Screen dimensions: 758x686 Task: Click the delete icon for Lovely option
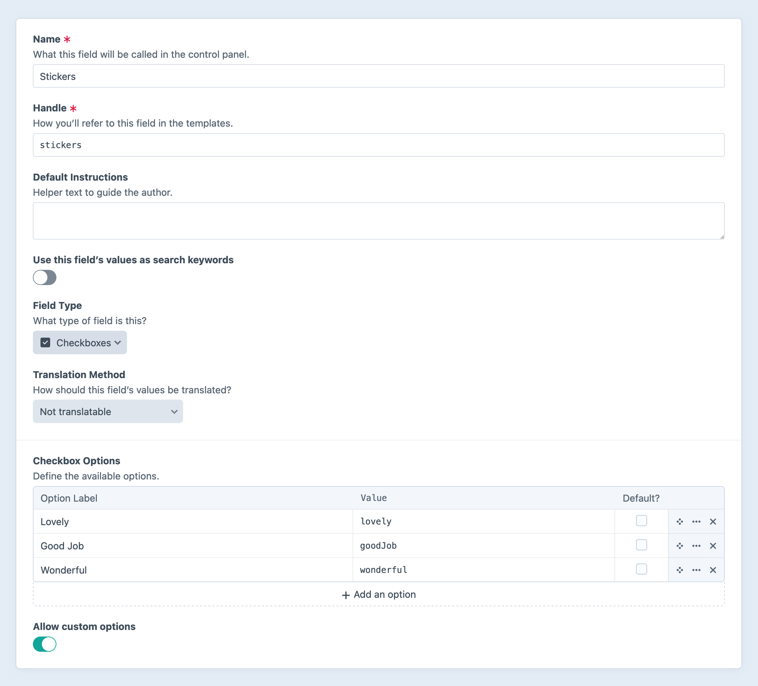[x=714, y=521]
